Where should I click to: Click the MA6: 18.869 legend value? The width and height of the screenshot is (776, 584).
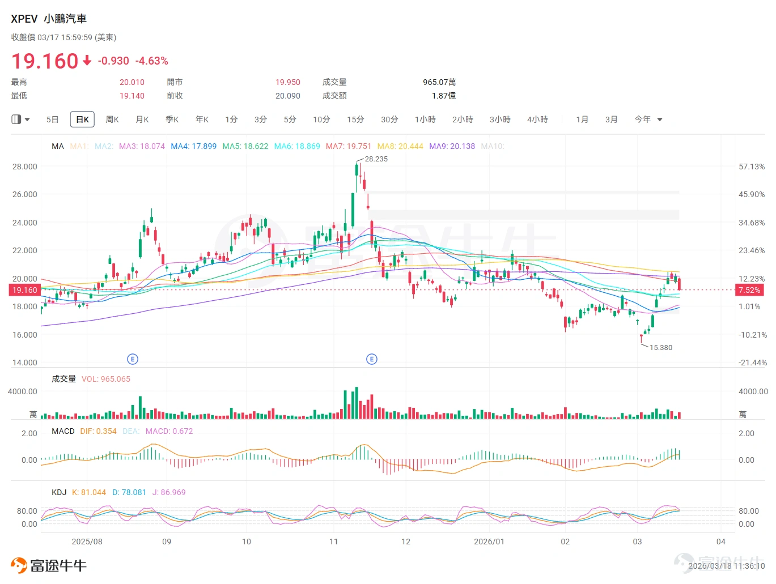[297, 146]
